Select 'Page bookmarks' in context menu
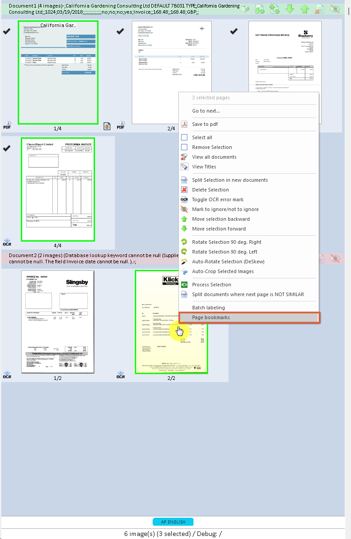The height and width of the screenshot is (539, 351). 211,317
